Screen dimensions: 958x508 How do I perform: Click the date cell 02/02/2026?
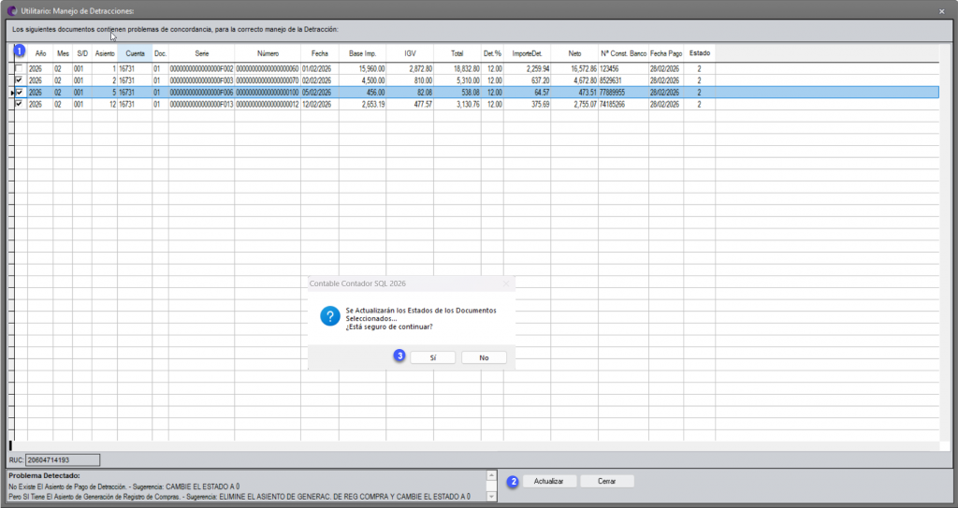pos(320,80)
